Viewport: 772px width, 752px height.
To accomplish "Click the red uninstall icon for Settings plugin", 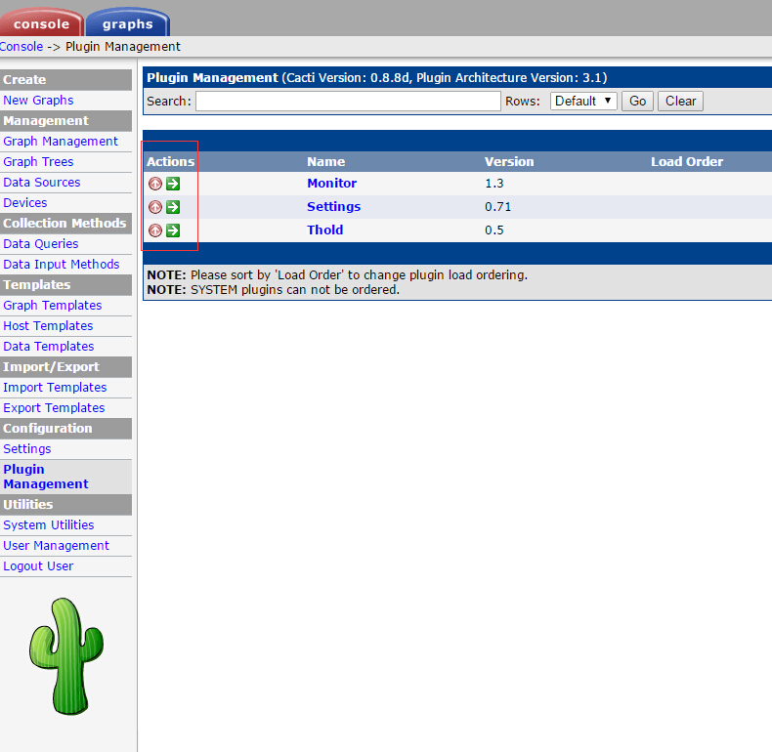I will pyautogui.click(x=155, y=207).
